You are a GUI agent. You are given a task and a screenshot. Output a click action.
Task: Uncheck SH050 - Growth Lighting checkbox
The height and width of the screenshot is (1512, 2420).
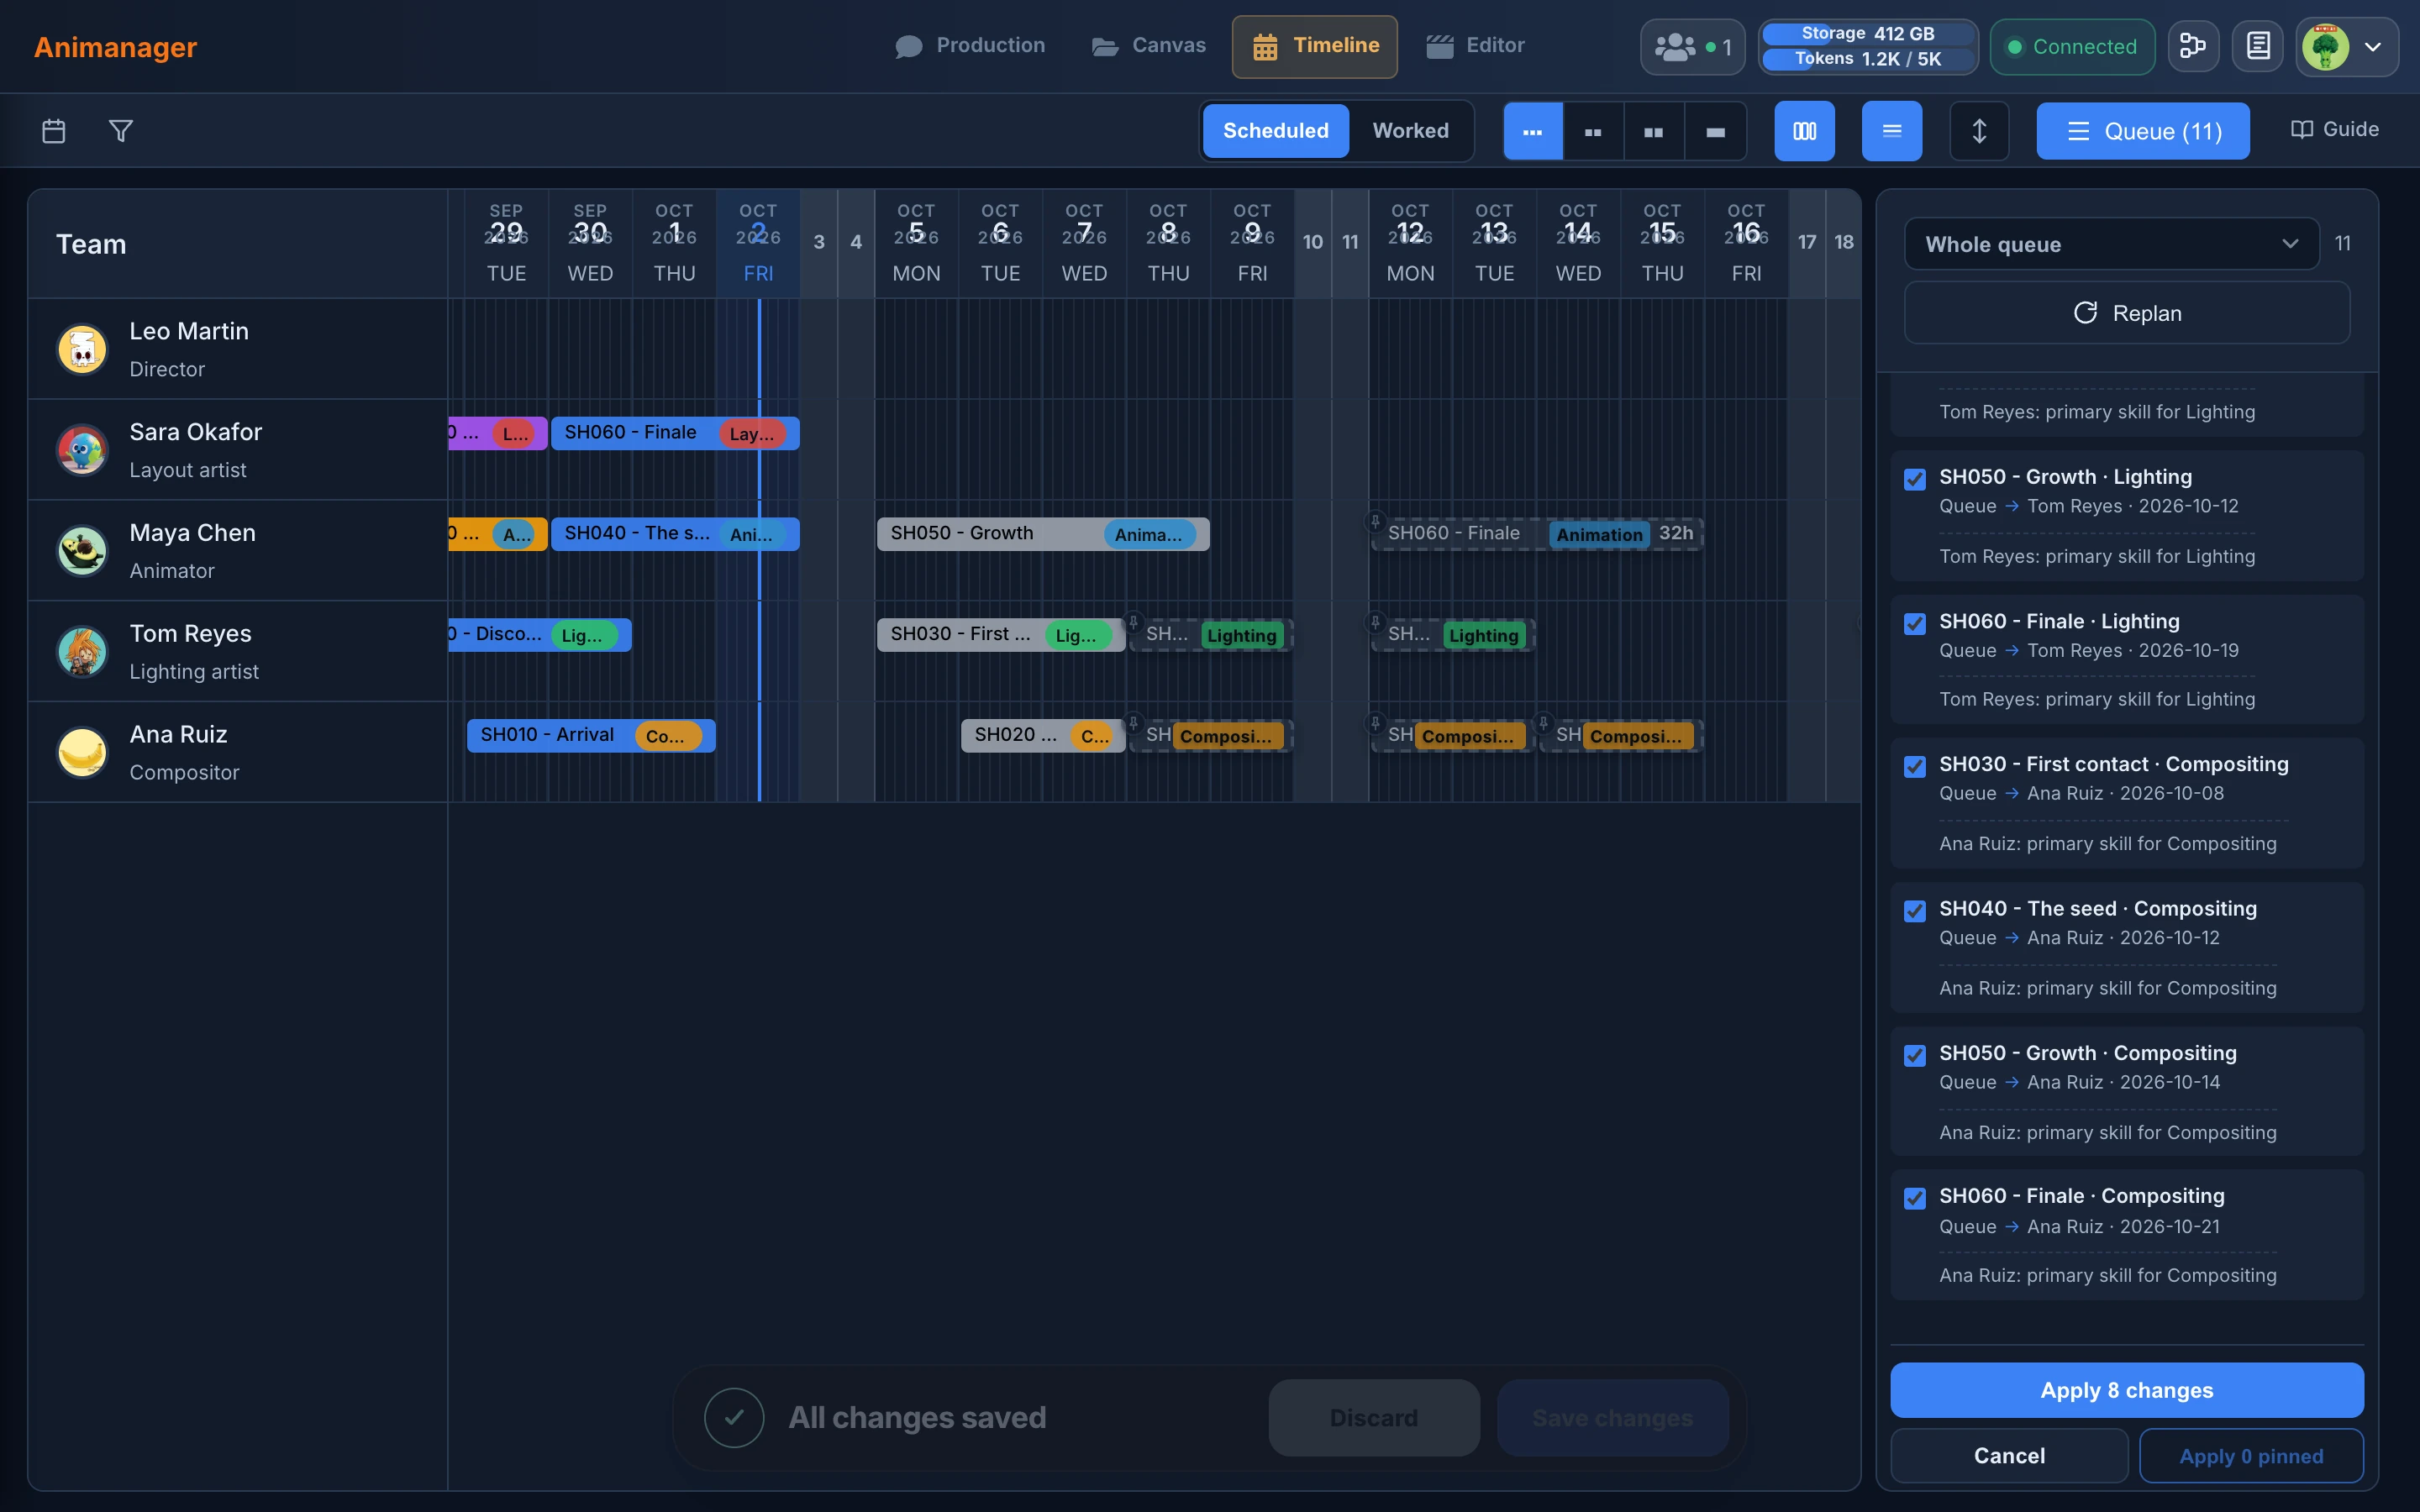[x=1914, y=479]
